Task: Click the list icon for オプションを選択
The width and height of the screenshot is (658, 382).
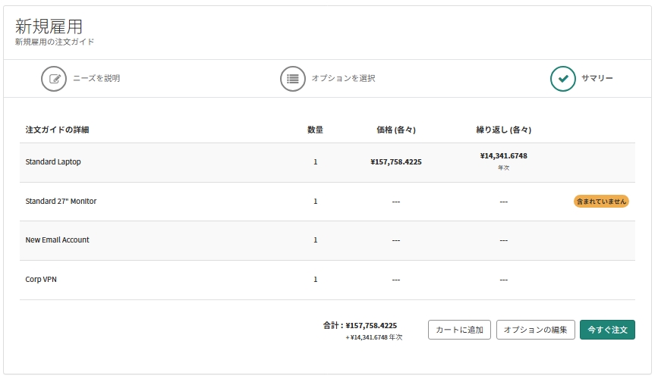Action: [x=292, y=79]
